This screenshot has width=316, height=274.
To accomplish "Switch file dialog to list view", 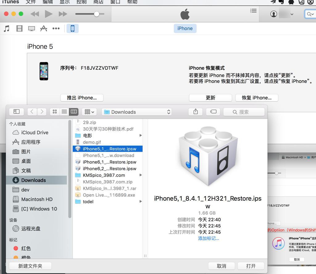I will click(x=64, y=112).
